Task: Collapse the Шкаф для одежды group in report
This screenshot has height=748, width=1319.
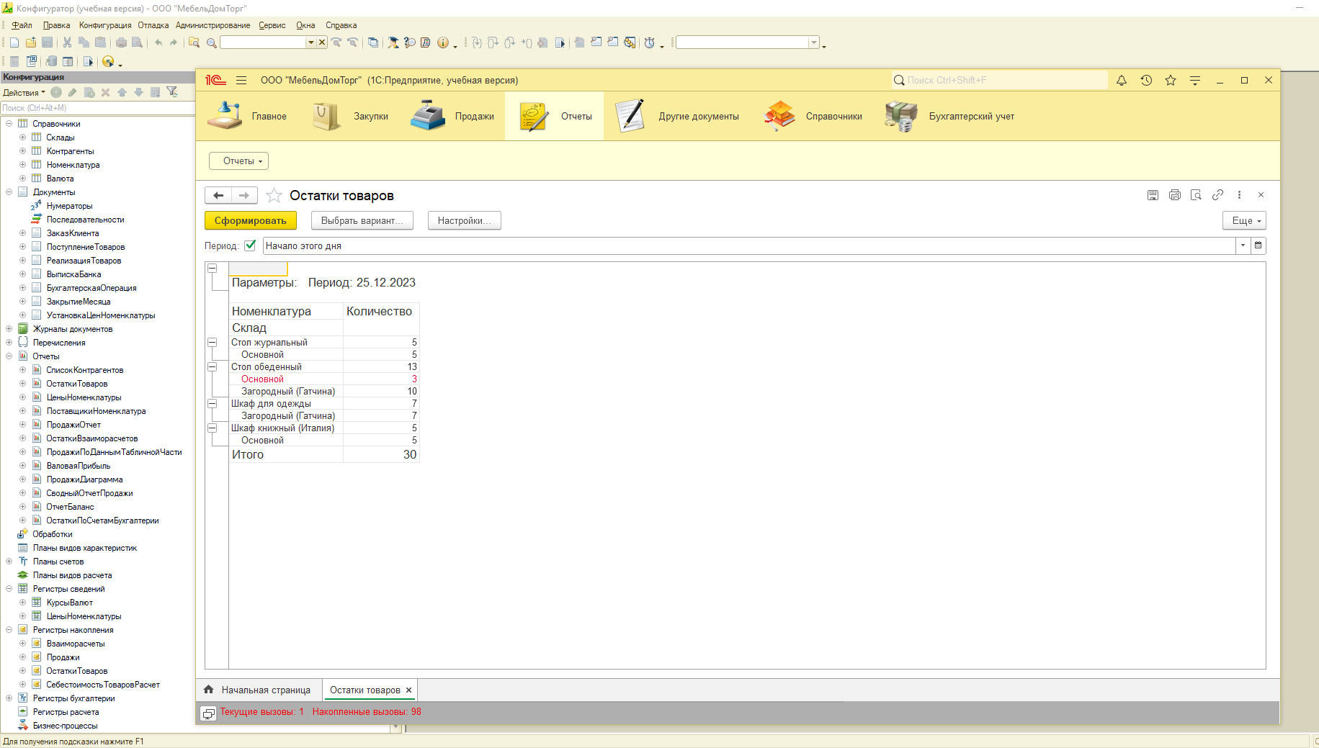Action: pos(213,404)
